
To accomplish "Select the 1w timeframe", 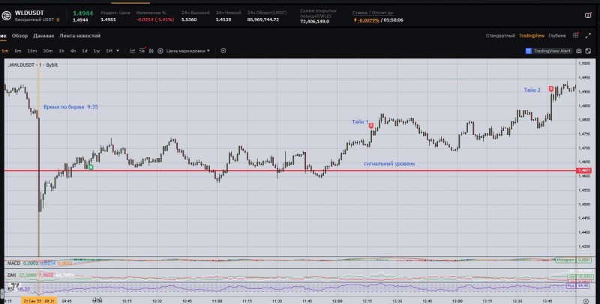I will (x=97, y=51).
